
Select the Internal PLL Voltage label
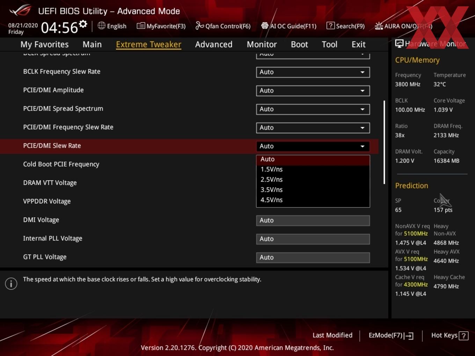coord(52,238)
